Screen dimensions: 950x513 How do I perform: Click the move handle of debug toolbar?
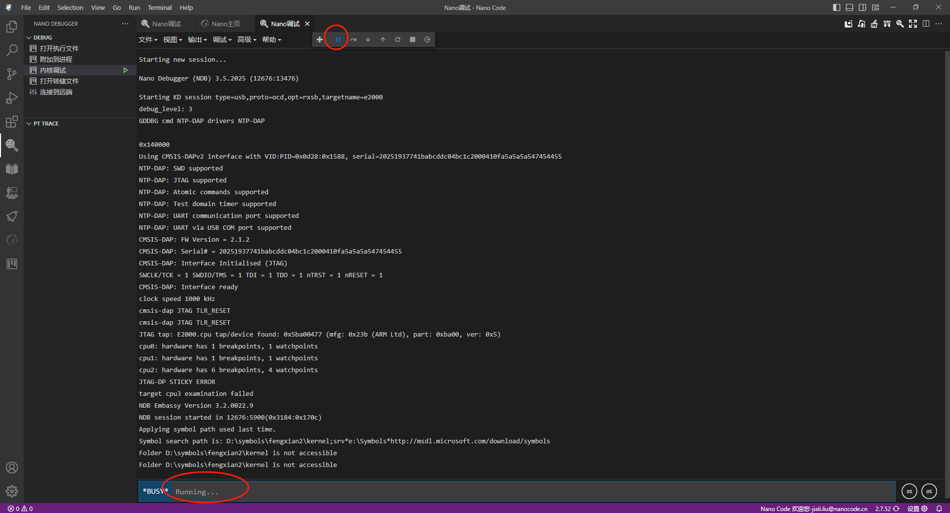(x=320, y=40)
